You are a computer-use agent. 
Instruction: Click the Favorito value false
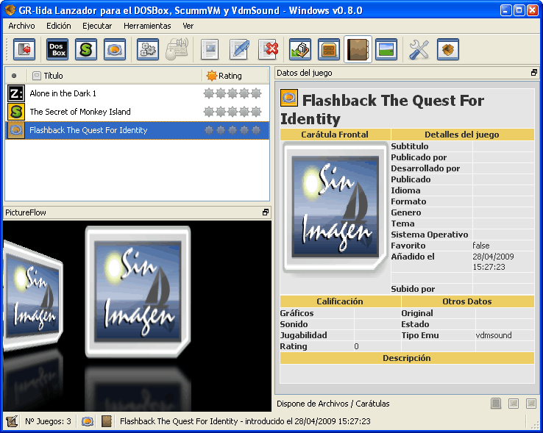pyautogui.click(x=481, y=246)
